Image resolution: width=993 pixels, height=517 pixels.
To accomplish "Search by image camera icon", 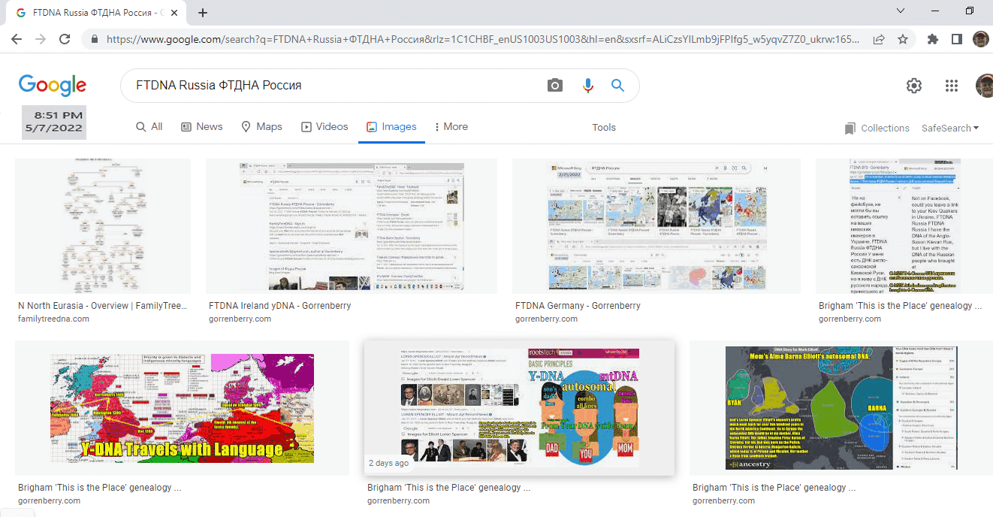I will [555, 86].
